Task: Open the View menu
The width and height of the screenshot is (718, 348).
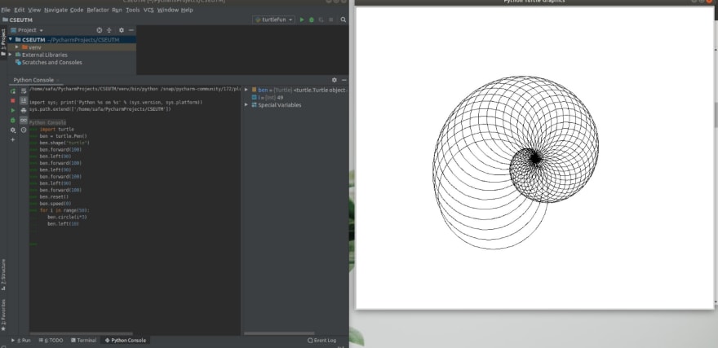Action: [x=34, y=10]
